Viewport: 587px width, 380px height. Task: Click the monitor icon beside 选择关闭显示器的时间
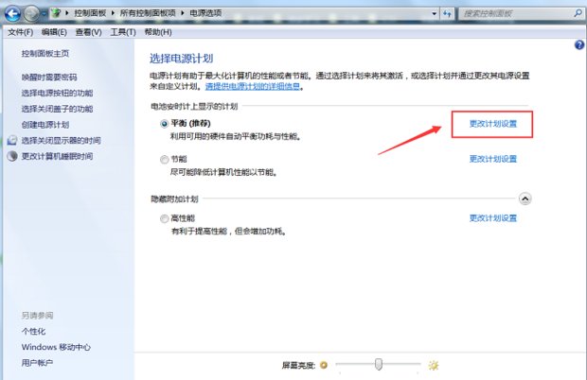pos(12,141)
